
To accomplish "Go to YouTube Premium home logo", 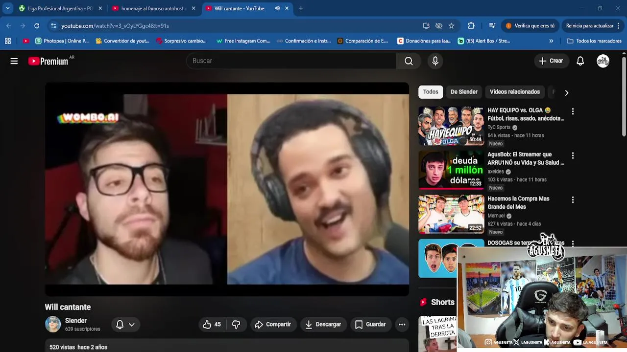I will (x=48, y=61).
